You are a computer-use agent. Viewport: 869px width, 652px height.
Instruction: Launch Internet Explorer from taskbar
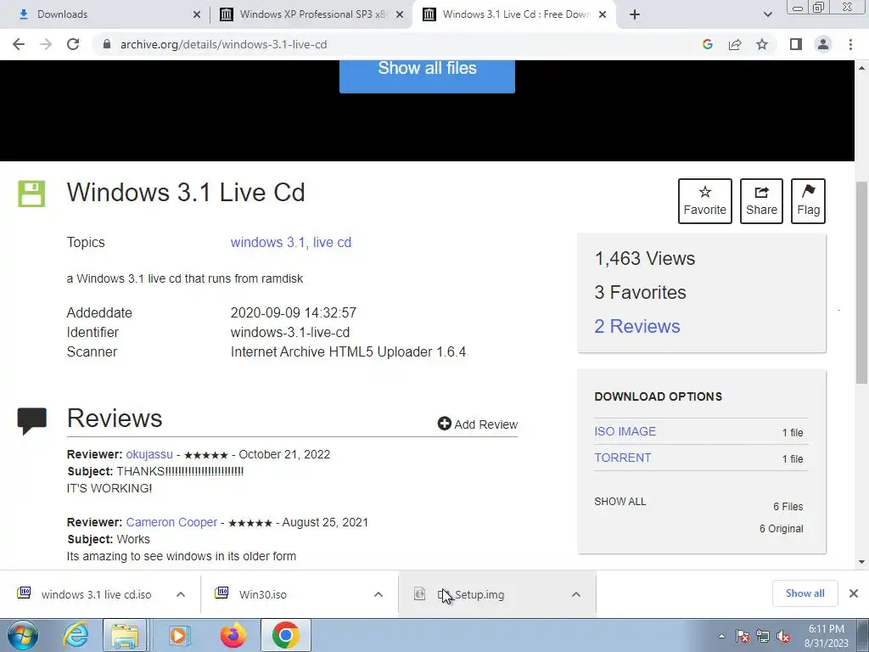(75, 635)
